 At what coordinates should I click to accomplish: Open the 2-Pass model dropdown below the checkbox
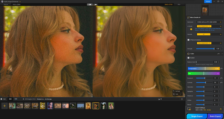209,43
